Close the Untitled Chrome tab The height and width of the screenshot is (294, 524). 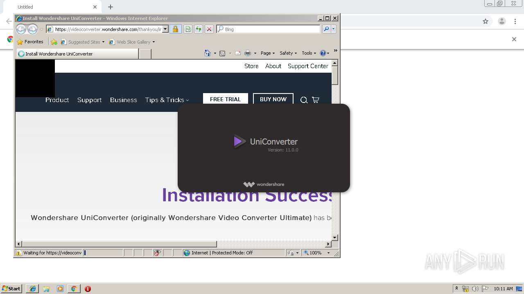click(95, 7)
